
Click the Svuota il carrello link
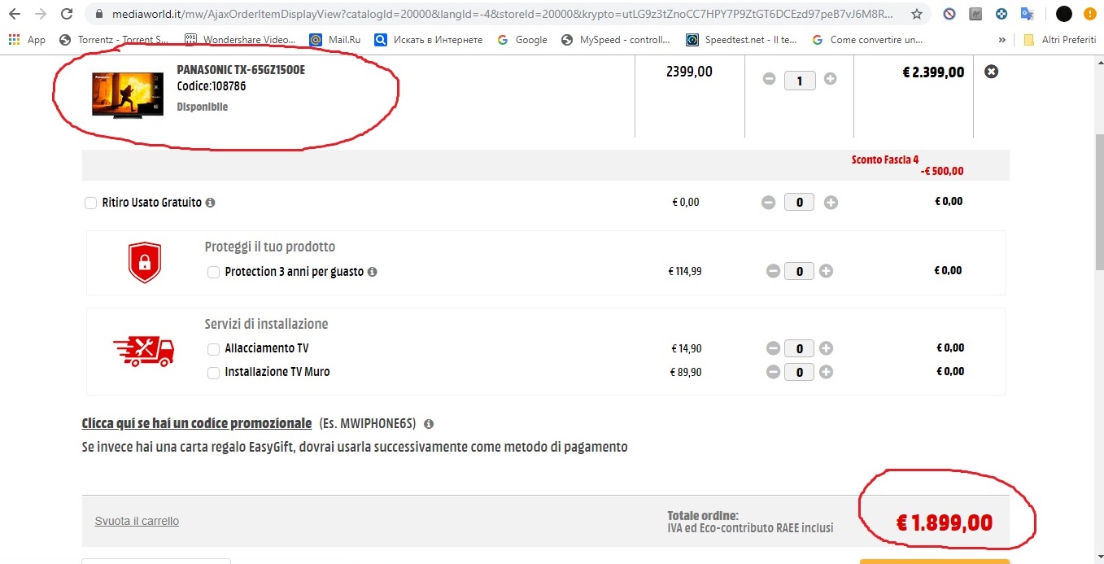137,521
